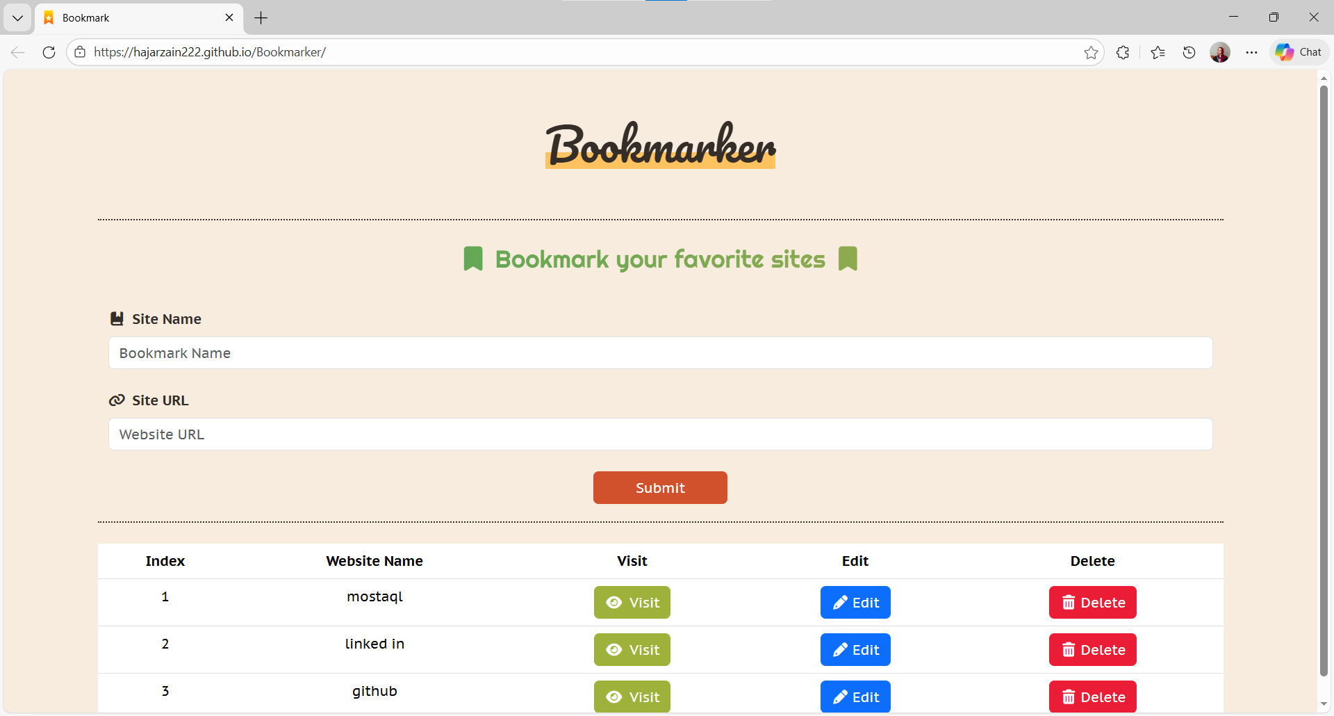Open the browser extensions icon

pyautogui.click(x=1123, y=52)
